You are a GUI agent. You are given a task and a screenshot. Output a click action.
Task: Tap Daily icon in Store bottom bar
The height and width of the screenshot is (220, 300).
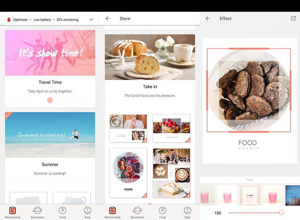[187, 210]
